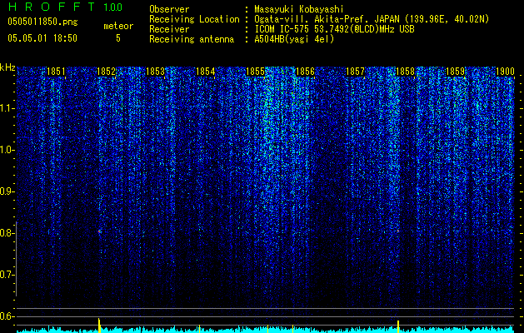Viewport: 524px width, 333px height.
Task: Click the file name 0505011850.png
Action: (42, 22)
